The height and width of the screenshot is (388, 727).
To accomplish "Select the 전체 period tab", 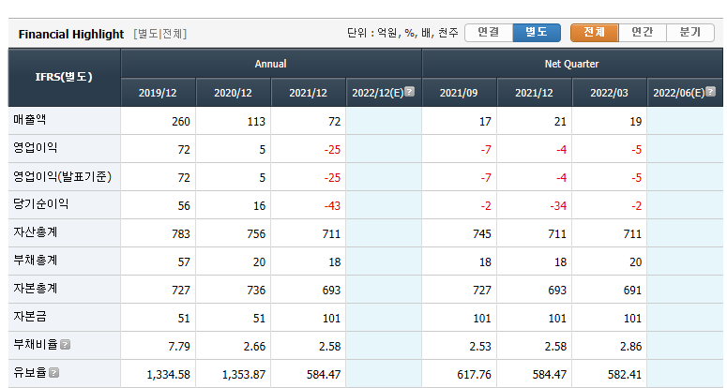I will coord(595,33).
